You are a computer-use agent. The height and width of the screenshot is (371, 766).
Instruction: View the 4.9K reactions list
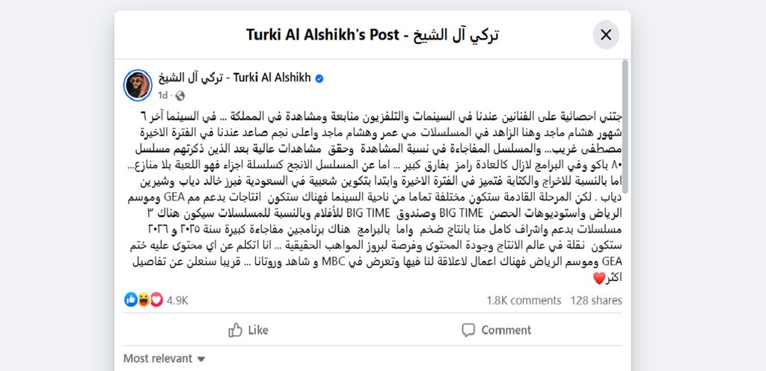pos(177,300)
